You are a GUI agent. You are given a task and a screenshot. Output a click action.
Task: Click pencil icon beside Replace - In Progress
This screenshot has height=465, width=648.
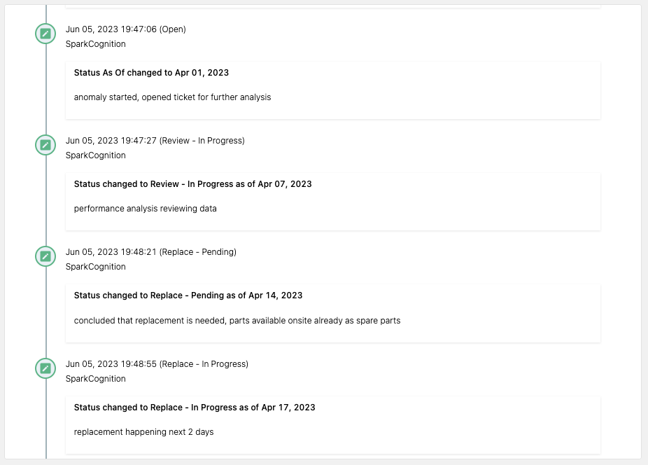pos(45,368)
